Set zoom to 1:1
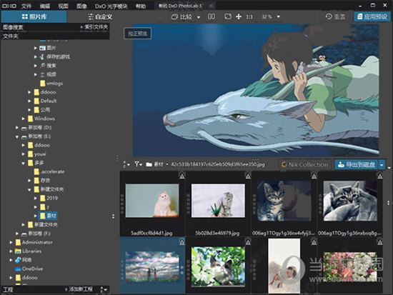This screenshot has width=393, height=295. coord(249,17)
